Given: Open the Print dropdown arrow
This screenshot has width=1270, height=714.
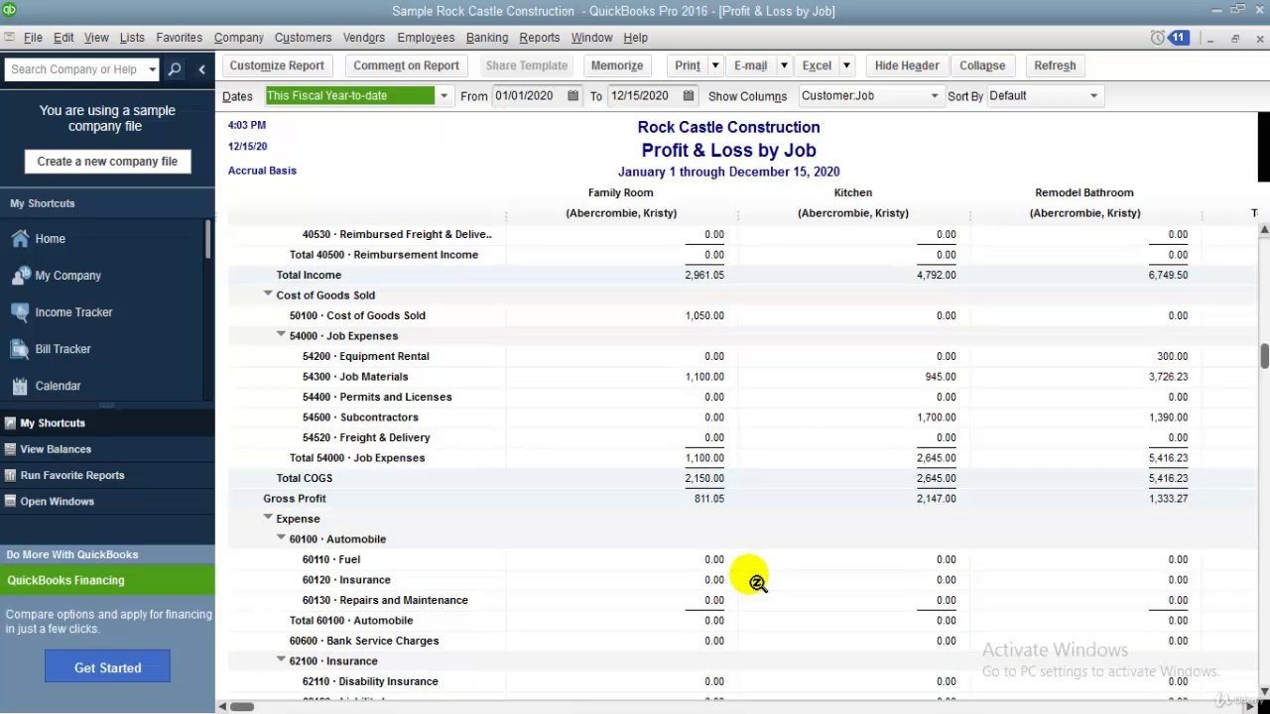Looking at the screenshot, I should pos(714,65).
